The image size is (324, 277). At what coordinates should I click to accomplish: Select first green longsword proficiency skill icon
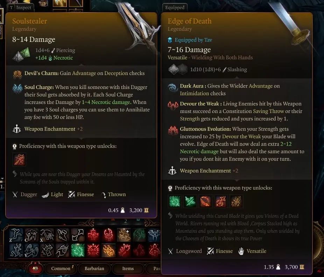(x=175, y=201)
